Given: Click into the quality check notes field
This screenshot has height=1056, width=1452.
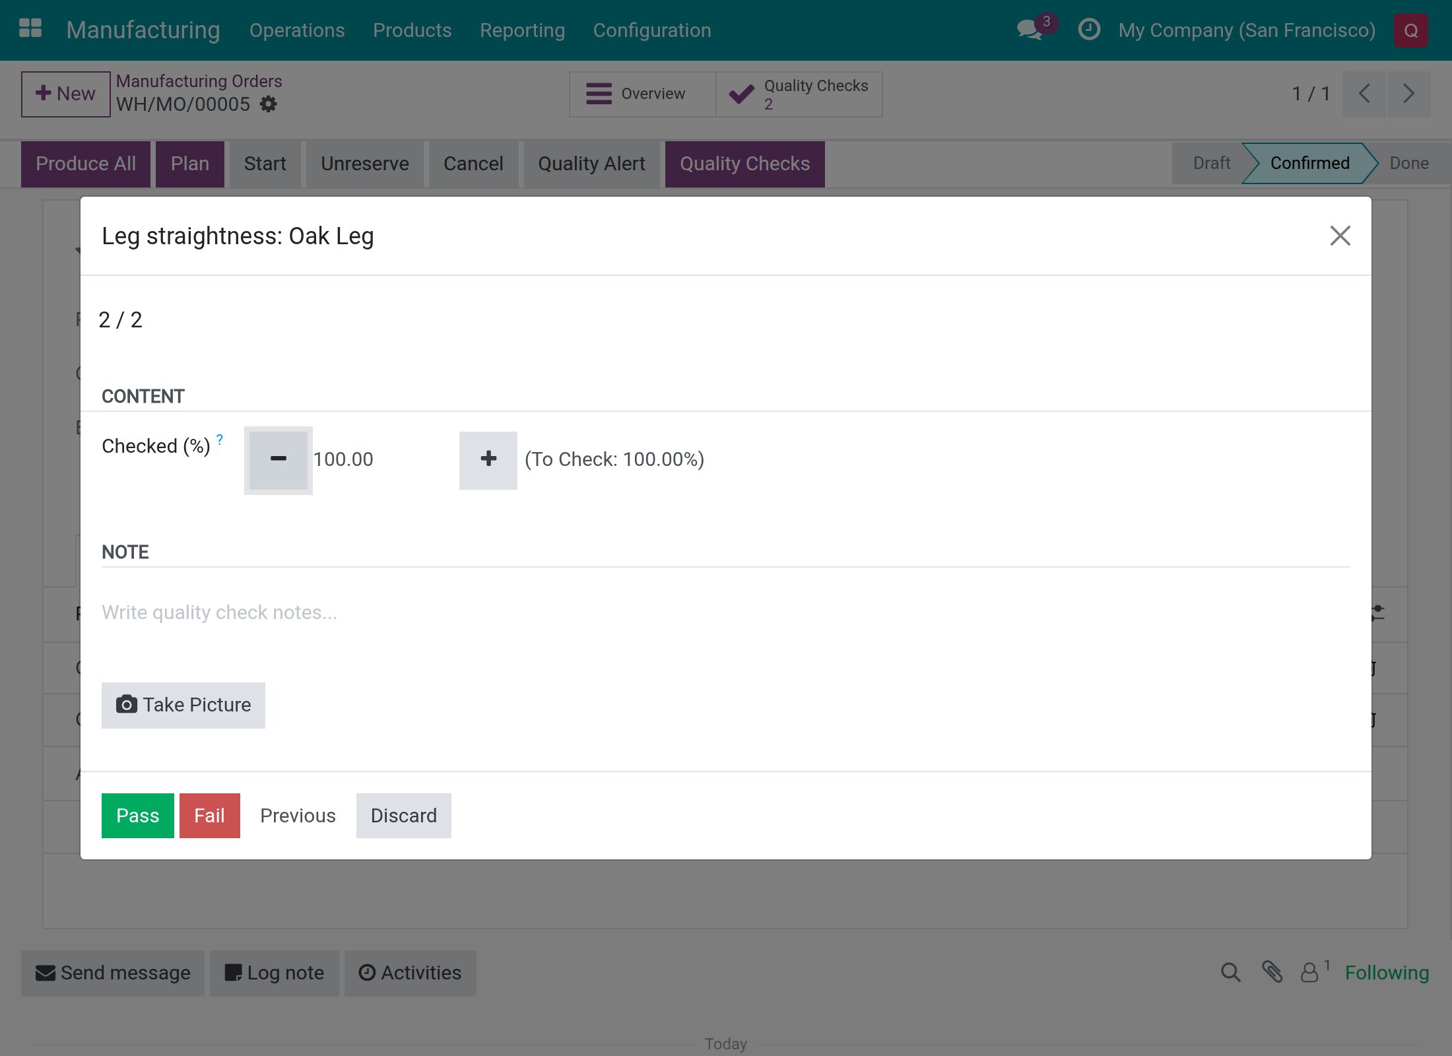Looking at the screenshot, I should [x=725, y=612].
